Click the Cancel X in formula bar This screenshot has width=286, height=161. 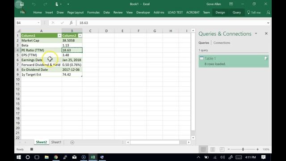pos(53,23)
